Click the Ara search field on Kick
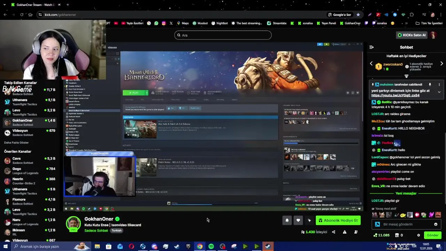 223,35
